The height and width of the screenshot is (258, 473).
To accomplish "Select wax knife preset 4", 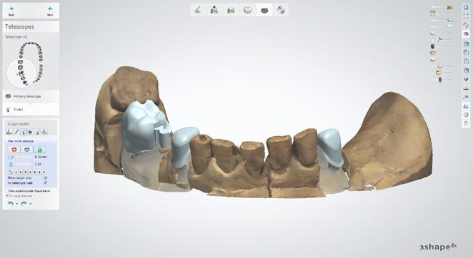I will [30, 172].
